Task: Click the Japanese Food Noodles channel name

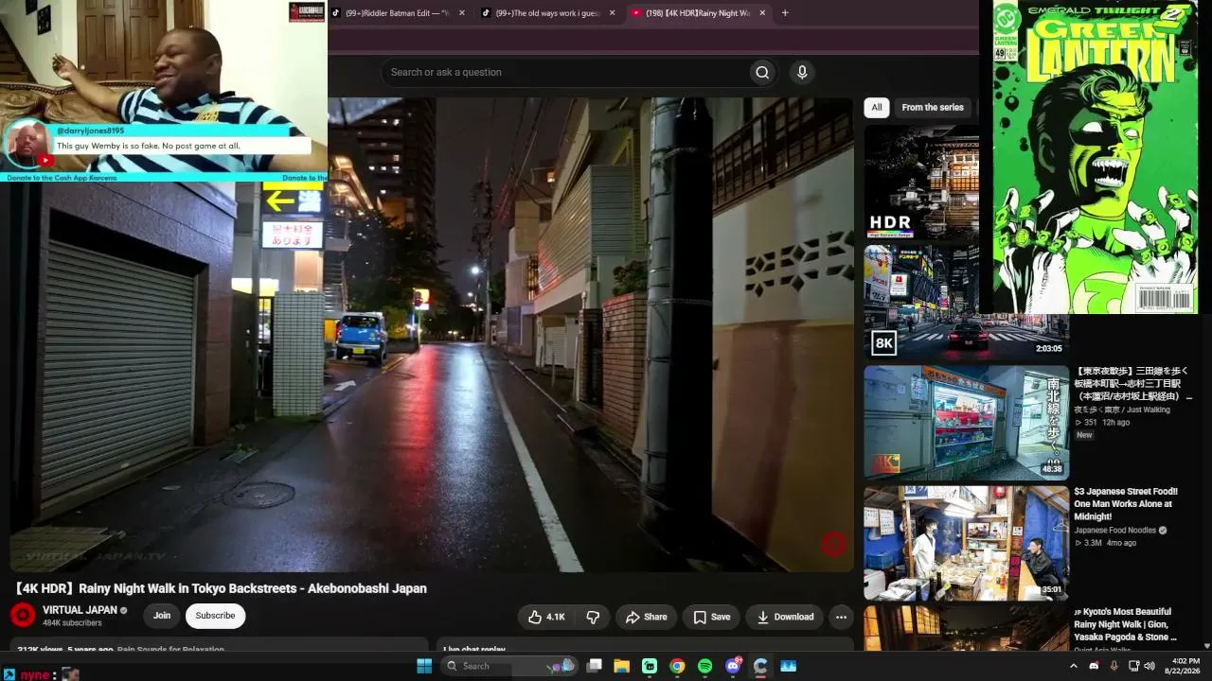Action: pyautogui.click(x=1114, y=531)
